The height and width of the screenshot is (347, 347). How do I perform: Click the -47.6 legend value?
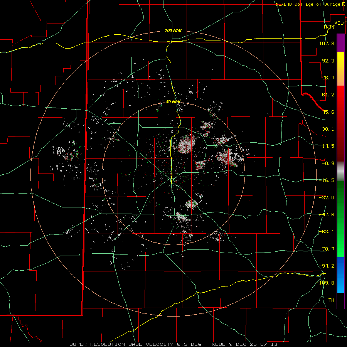[327, 214]
